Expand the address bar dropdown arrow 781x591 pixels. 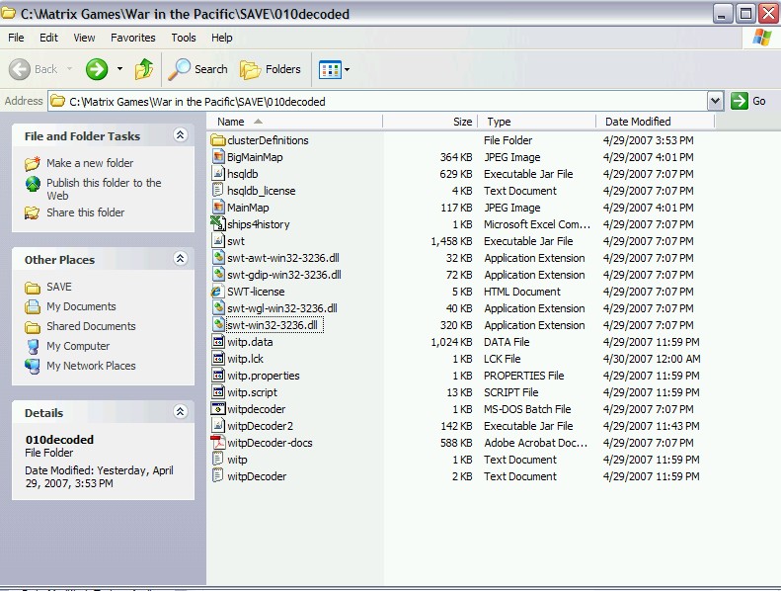pos(715,101)
